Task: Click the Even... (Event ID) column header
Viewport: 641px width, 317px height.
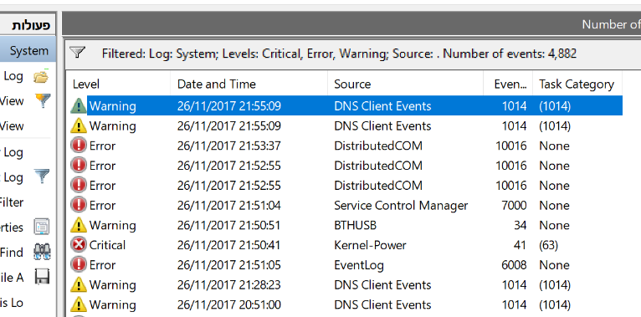Action: coord(508,84)
